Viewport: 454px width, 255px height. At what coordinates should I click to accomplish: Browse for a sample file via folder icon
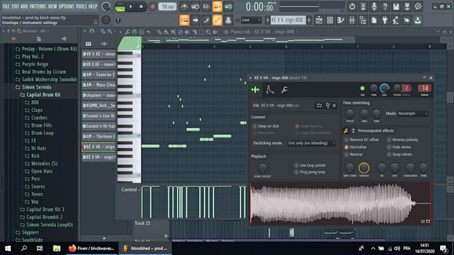pyautogui.click(x=319, y=105)
